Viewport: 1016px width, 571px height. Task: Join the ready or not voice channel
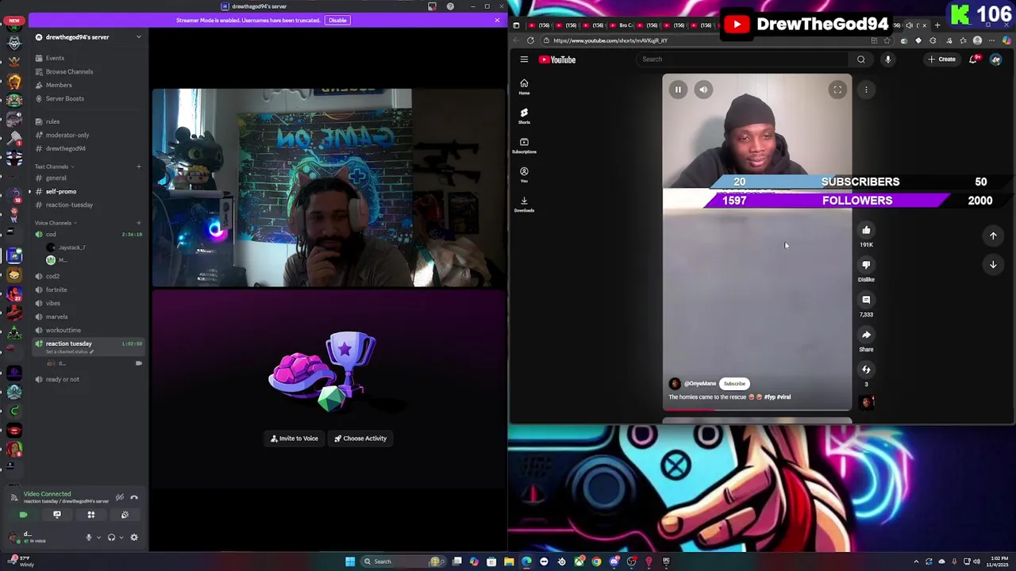62,379
